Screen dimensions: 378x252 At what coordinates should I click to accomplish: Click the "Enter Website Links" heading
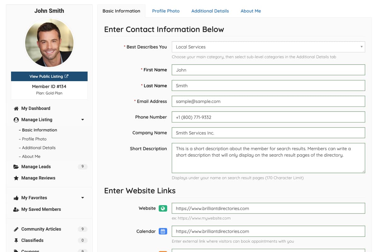coord(140,191)
